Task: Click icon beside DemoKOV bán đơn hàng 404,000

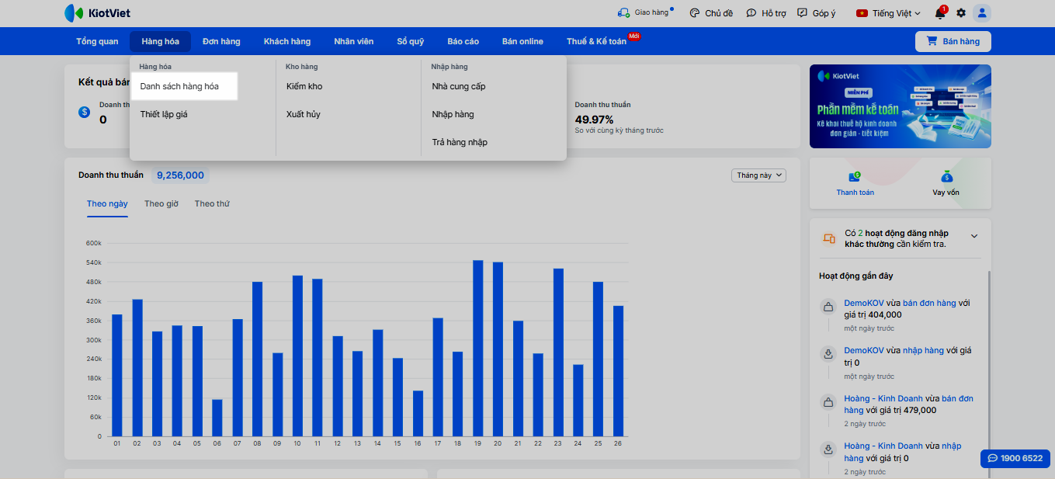Action: coord(828,307)
